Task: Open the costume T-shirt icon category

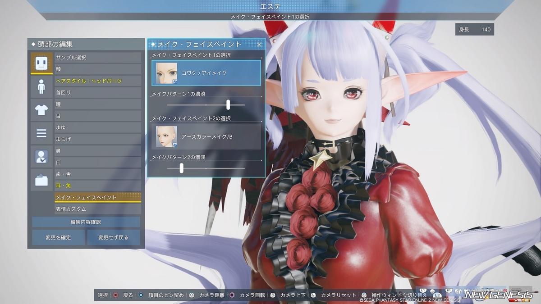Action: (41, 110)
